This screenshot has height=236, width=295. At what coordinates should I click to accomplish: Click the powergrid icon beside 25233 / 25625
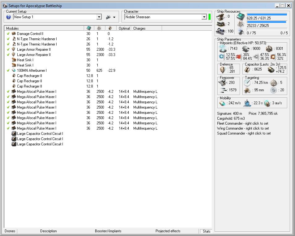pos(241,24)
